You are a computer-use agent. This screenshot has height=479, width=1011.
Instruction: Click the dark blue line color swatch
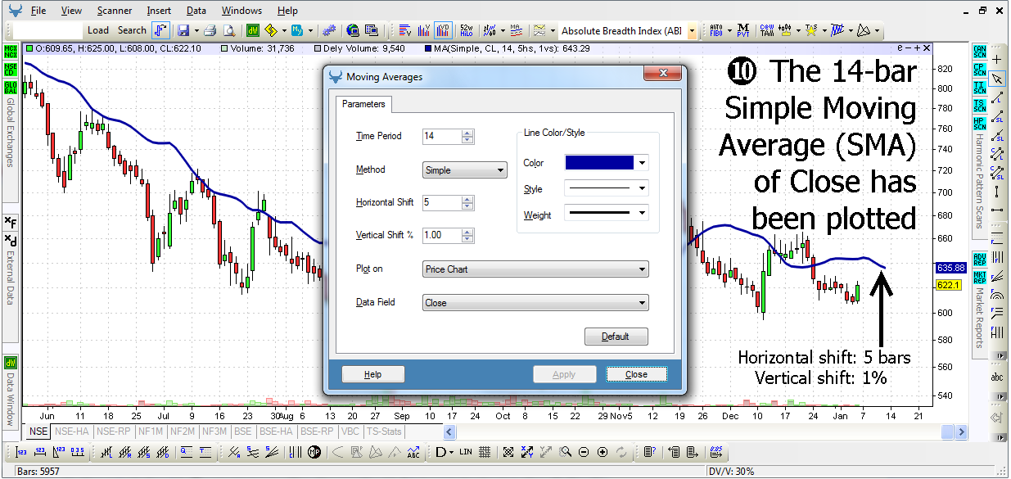600,163
